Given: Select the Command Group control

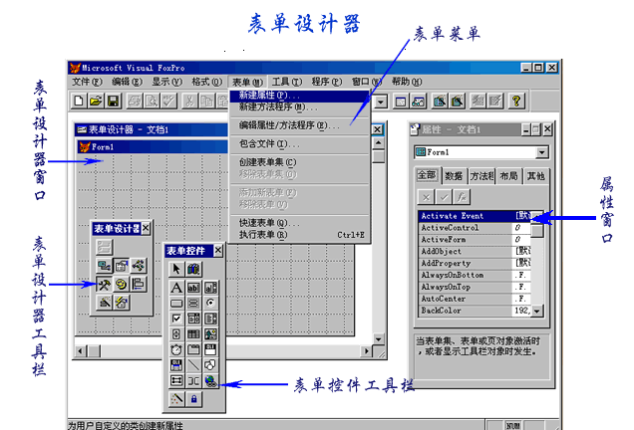Looking at the screenshot, I should coord(193,303).
